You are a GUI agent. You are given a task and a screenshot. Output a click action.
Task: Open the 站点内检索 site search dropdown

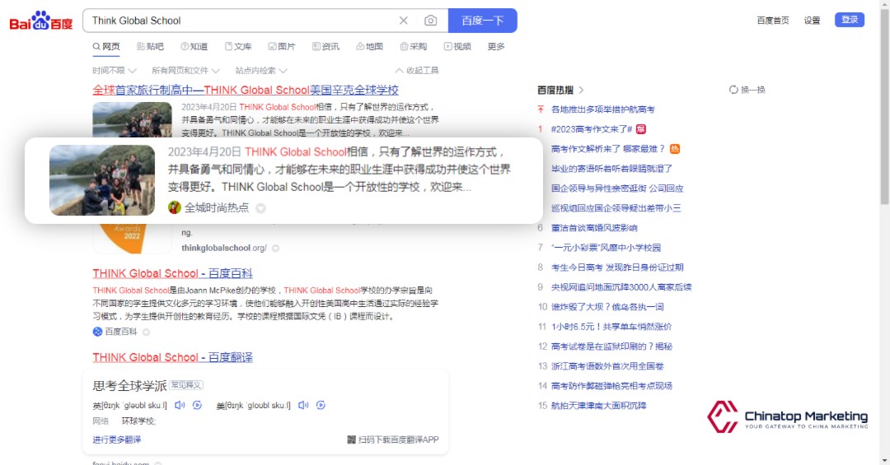click(261, 71)
